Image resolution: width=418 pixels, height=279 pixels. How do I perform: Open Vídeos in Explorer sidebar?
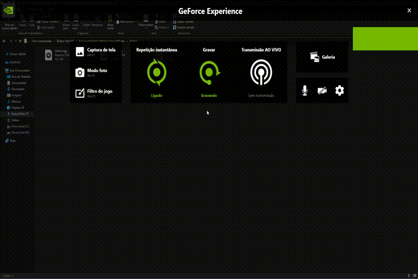click(x=13, y=120)
